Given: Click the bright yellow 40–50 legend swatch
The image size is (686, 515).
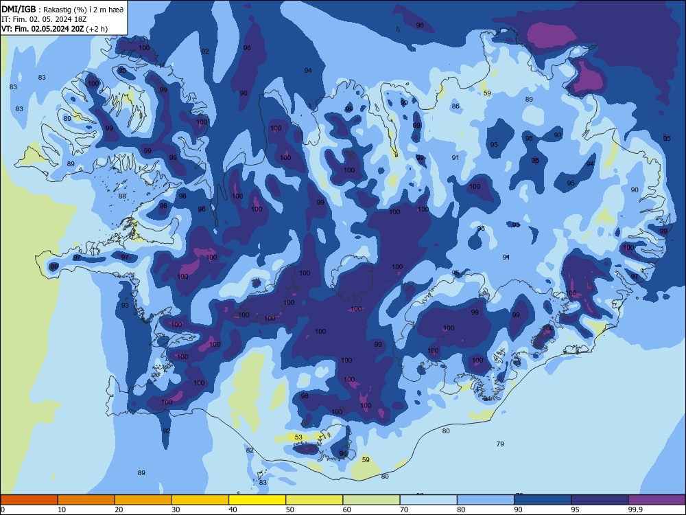Looking at the screenshot, I should (x=257, y=500).
